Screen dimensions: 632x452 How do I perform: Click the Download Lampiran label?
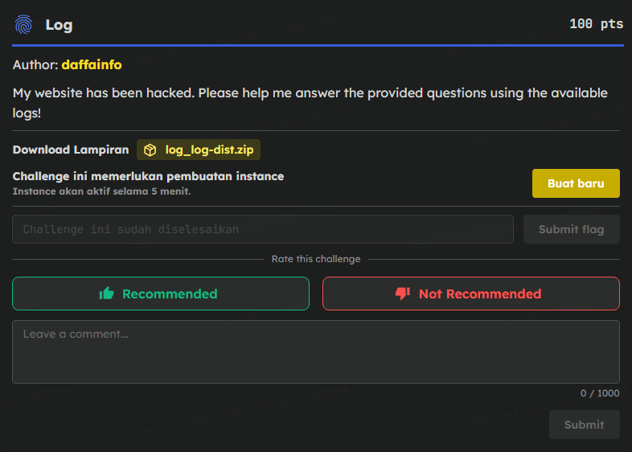click(x=71, y=150)
